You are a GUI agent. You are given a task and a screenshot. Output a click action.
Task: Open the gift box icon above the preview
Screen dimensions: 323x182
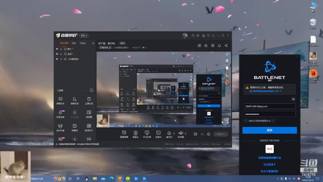coord(199,45)
